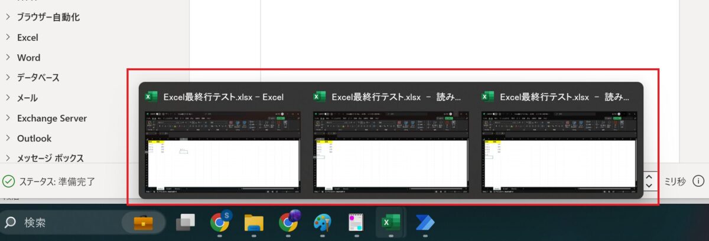Click the briefcase icon in search box
709x241 pixels.
142,222
